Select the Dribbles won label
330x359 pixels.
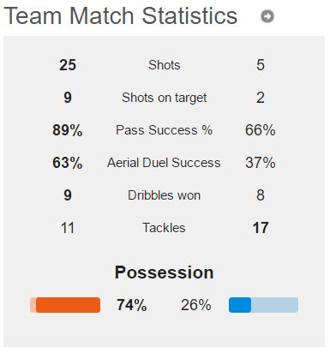(164, 195)
